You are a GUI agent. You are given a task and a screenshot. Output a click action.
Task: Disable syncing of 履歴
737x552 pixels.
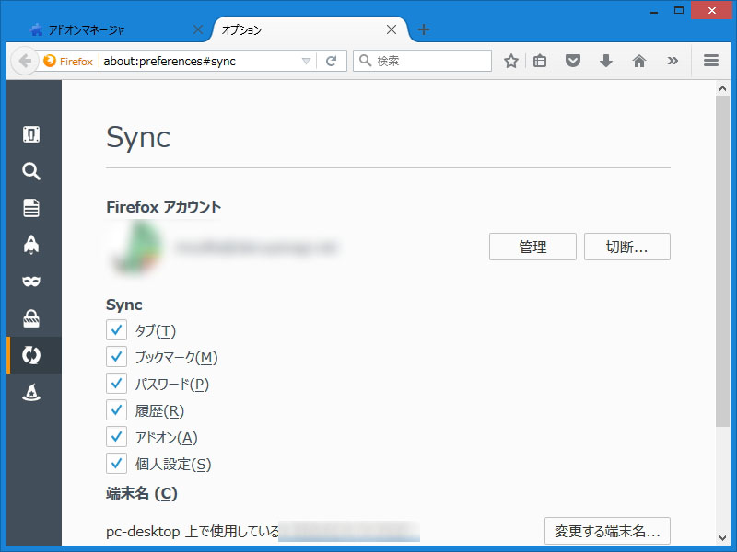(x=115, y=410)
